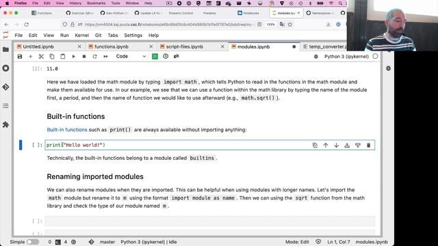Open the Firefox downloads arrow icon

pyautogui.click(x=328, y=25)
